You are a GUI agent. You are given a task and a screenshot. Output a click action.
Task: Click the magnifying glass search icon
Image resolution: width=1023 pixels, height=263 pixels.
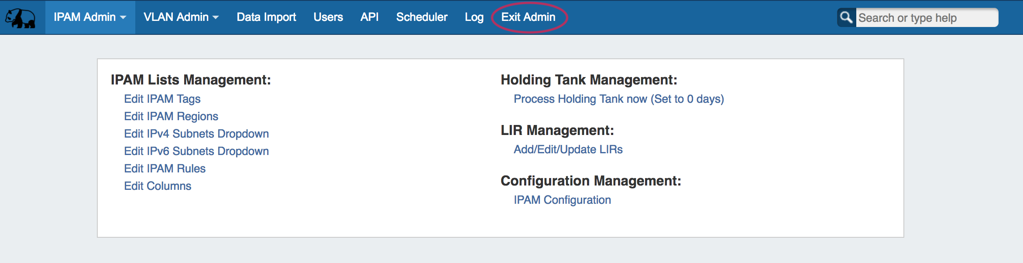coord(846,17)
